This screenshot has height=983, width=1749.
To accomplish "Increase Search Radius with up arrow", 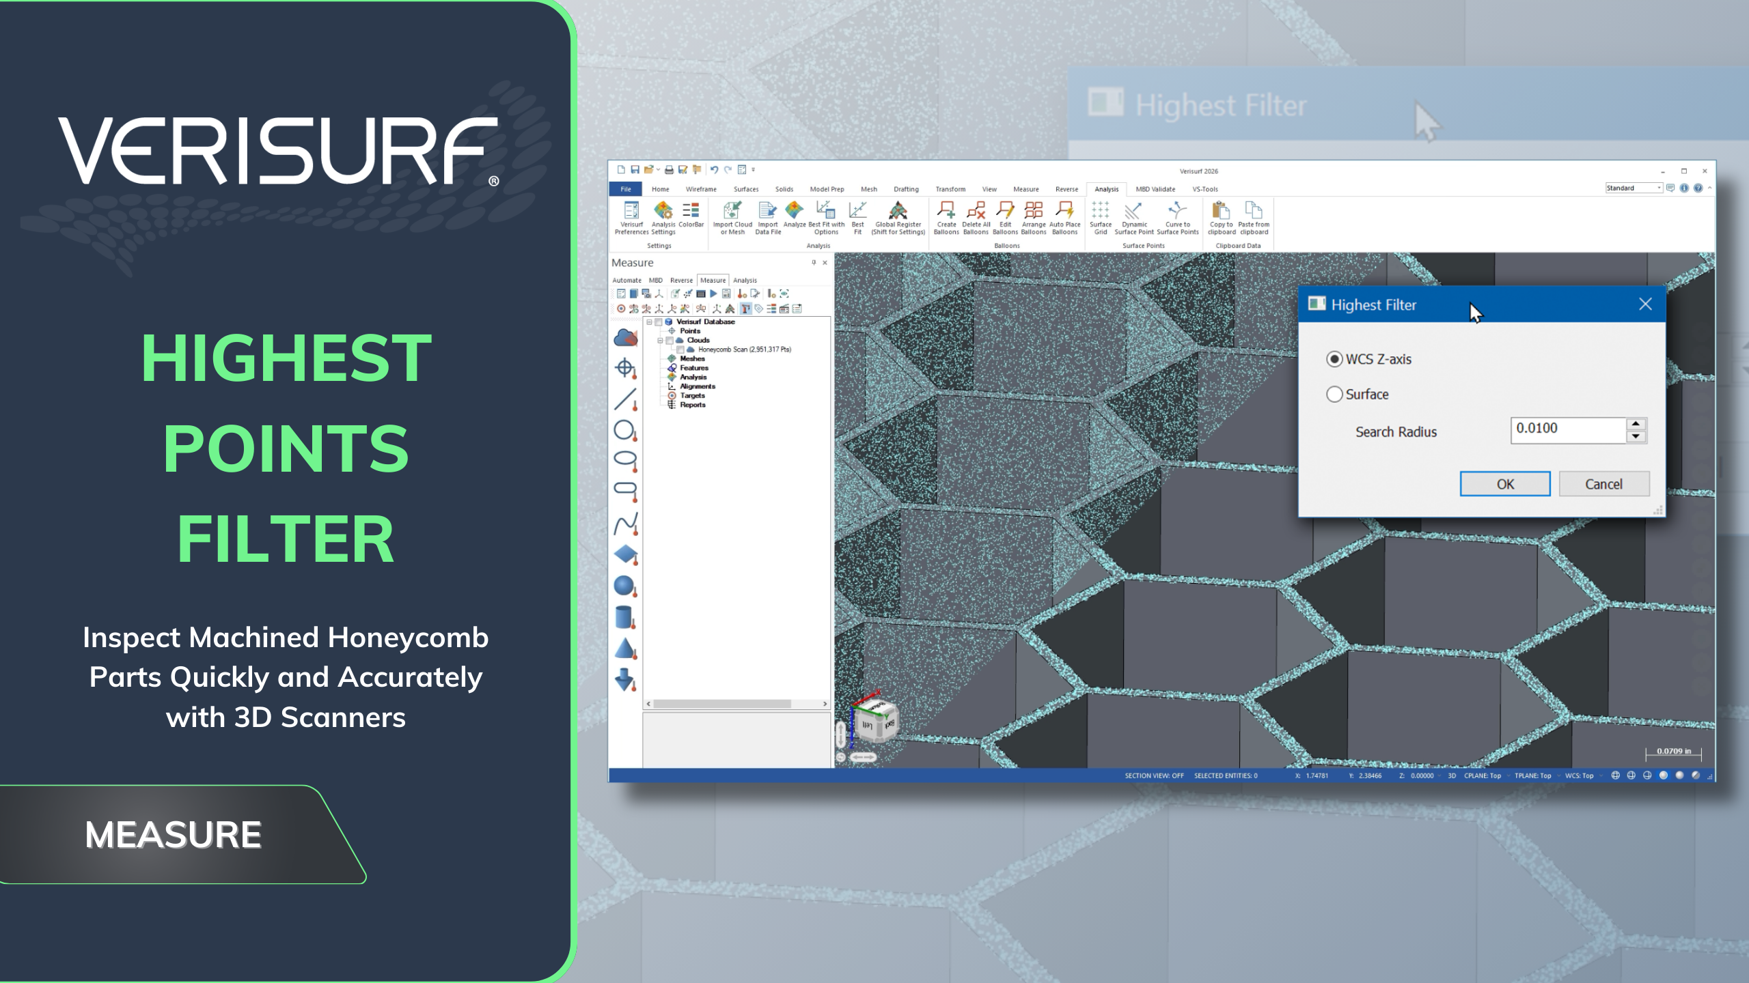I will click(1636, 424).
